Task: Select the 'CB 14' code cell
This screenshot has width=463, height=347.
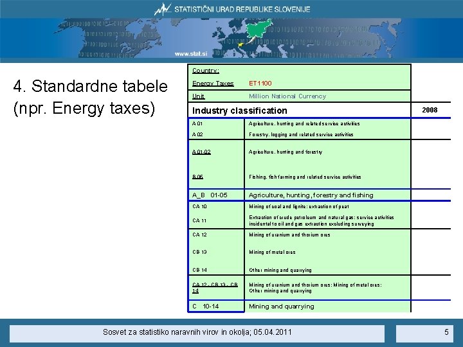Action: (x=199, y=270)
